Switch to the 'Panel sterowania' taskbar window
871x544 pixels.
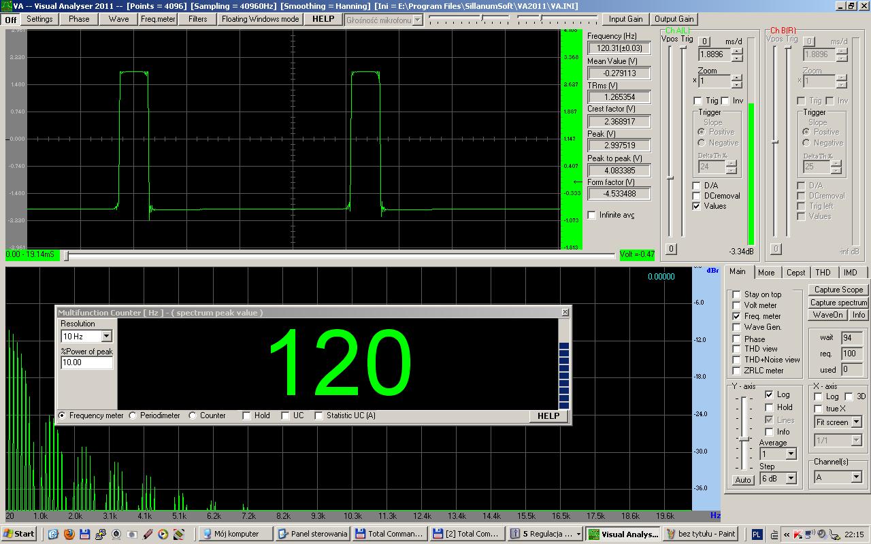[313, 534]
